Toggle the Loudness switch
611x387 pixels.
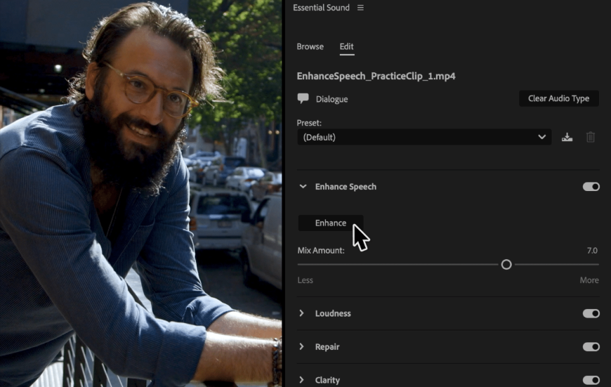(x=591, y=313)
